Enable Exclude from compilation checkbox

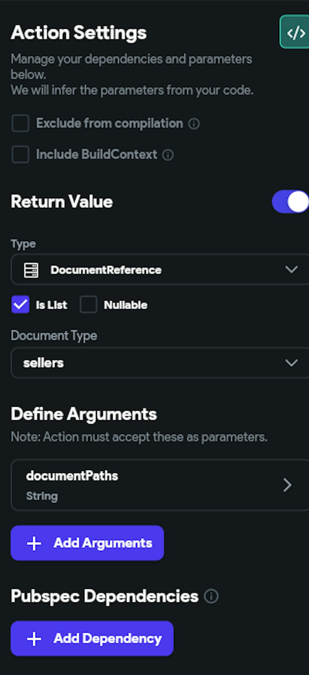20,123
